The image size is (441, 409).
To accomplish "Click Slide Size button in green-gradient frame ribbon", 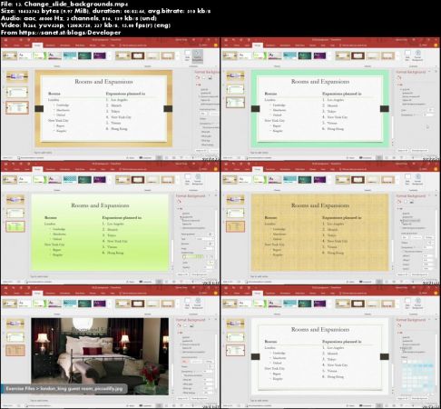I will (x=188, y=180).
